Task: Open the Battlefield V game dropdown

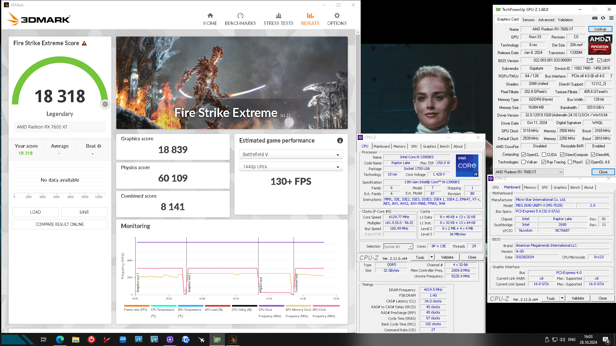Action: coord(291,154)
